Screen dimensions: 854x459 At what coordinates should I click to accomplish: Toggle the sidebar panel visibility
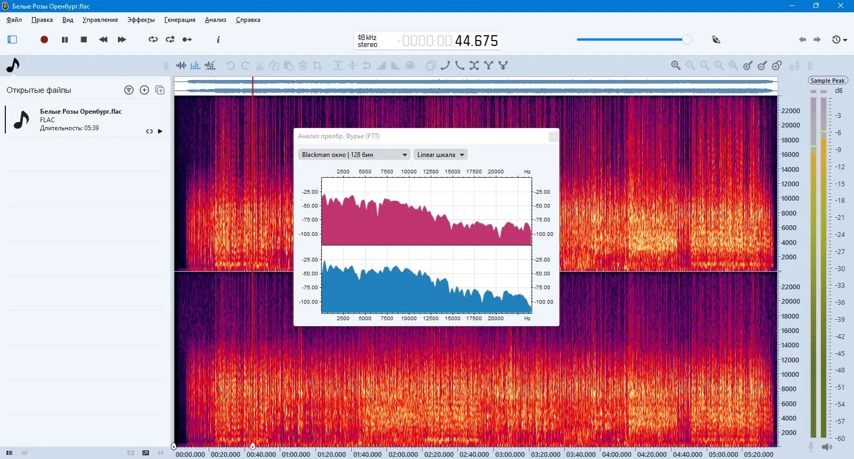12,39
